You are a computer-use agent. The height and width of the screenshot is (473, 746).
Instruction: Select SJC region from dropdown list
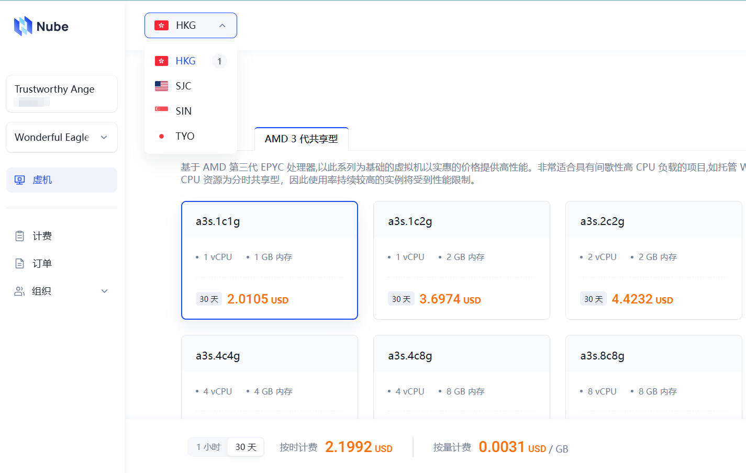[x=191, y=86]
